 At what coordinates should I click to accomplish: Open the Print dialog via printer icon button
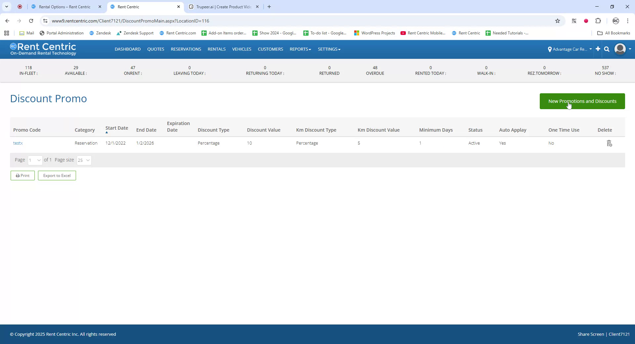point(22,175)
